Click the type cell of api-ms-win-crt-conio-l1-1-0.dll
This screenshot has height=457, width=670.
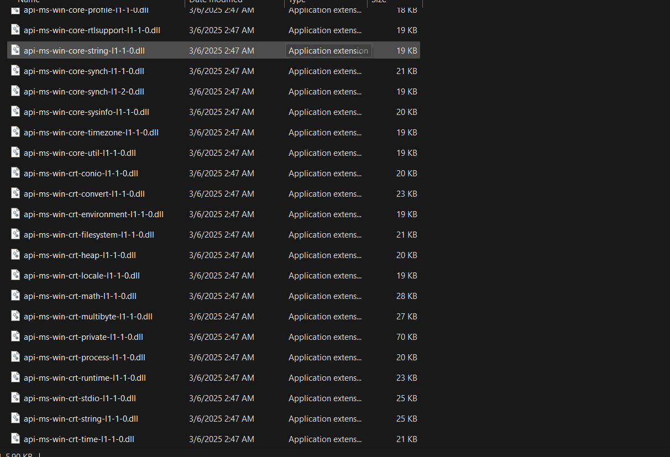click(x=325, y=174)
